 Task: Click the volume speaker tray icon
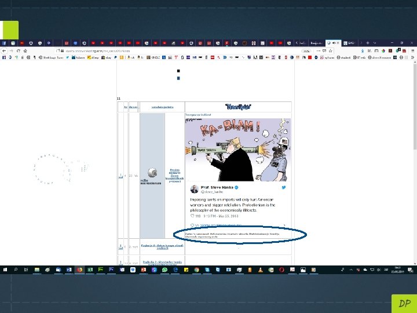(x=379, y=270)
